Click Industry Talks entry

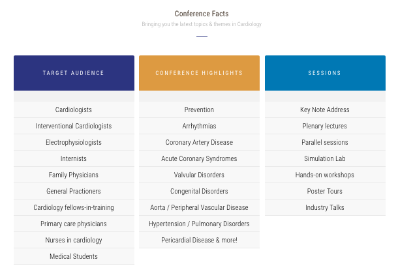(x=324, y=208)
